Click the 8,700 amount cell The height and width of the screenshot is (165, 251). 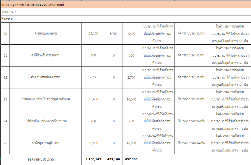[113, 34]
